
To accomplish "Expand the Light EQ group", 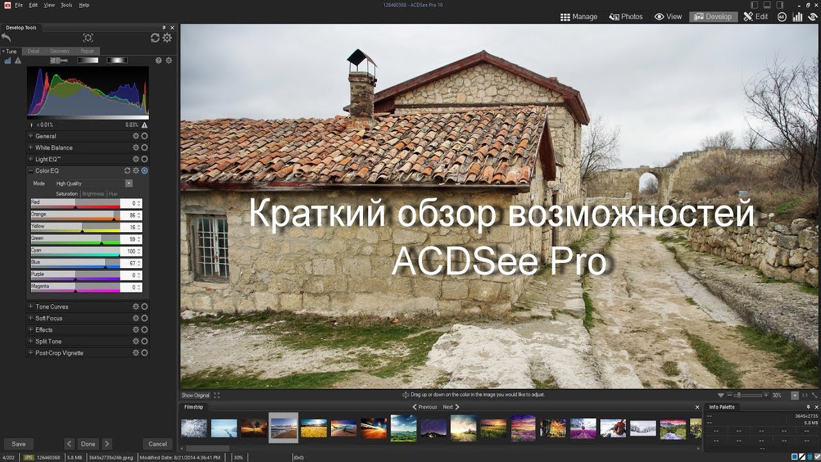I will coord(30,159).
